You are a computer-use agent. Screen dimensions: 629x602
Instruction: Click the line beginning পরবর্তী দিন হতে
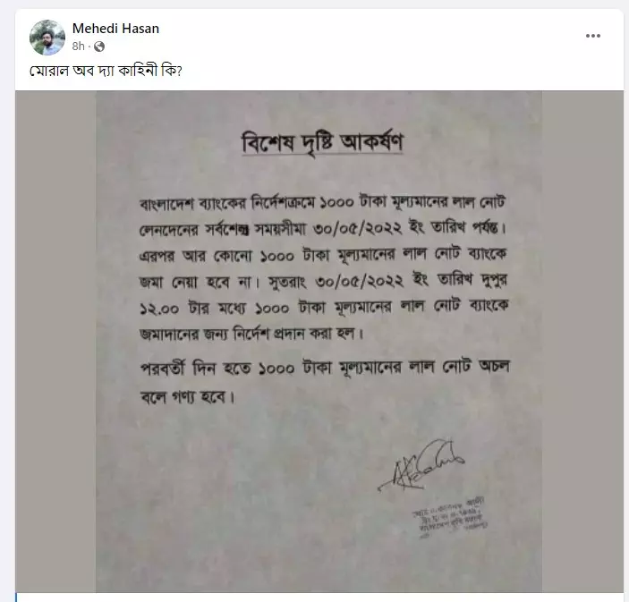pyautogui.click(x=325, y=368)
